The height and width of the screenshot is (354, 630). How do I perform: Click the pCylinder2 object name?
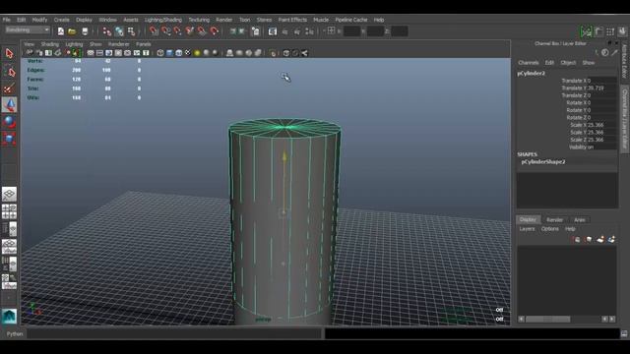point(532,74)
